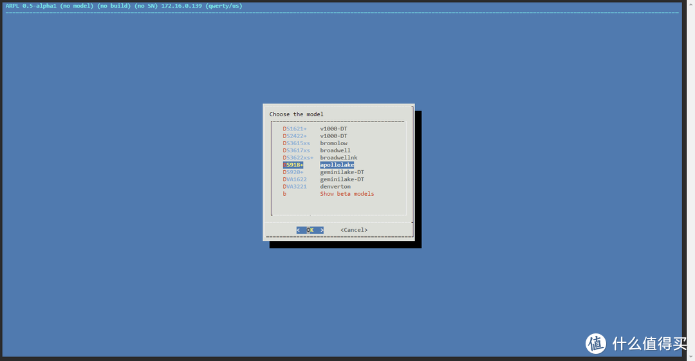Screen dimensions: 695x361
Task: Click the bromolow platform label
Action: [334, 143]
